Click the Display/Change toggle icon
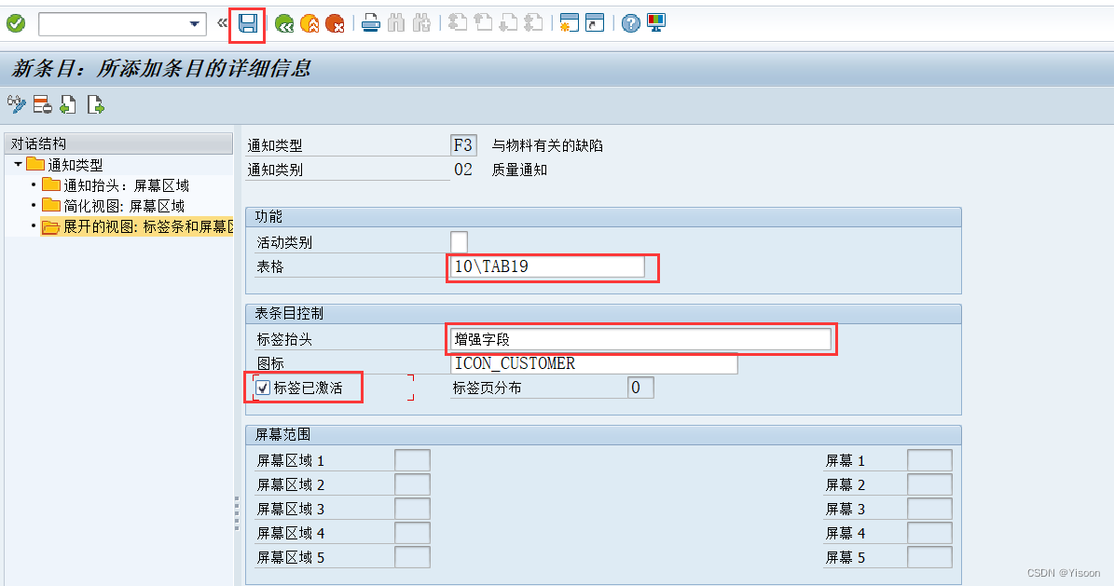This screenshot has width=1114, height=586. coord(16,104)
